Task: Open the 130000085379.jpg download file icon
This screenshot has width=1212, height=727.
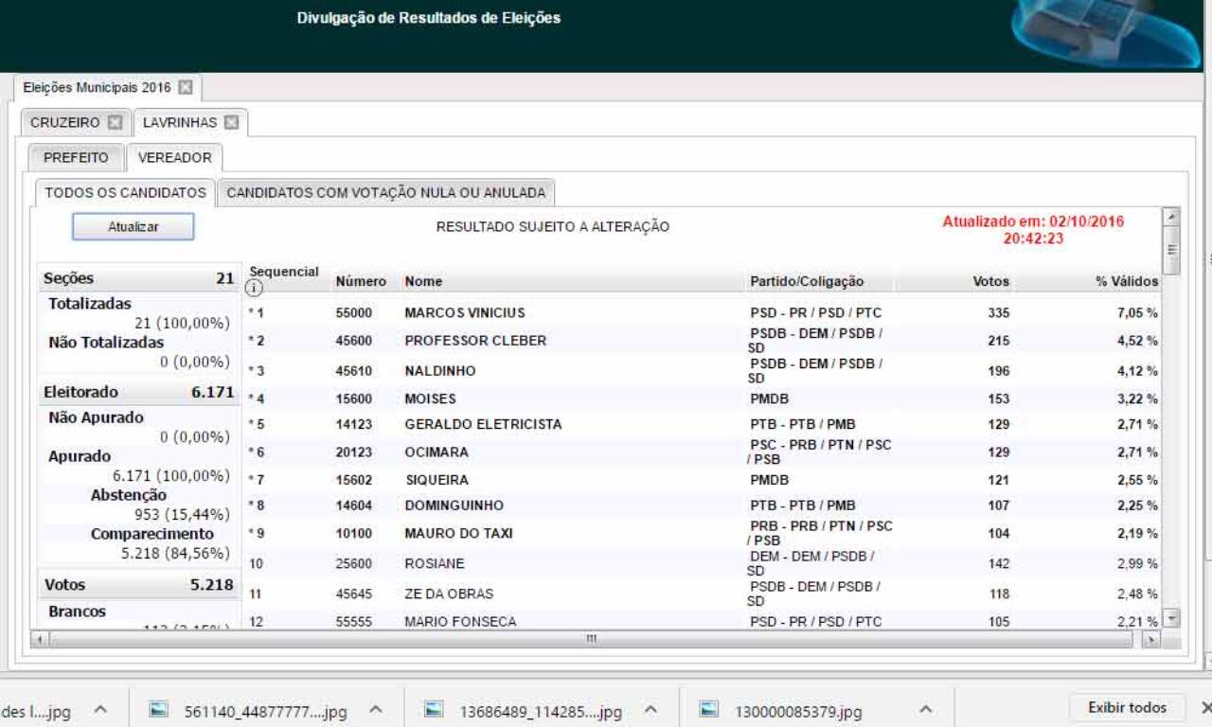Action: coord(709,711)
